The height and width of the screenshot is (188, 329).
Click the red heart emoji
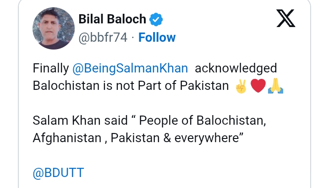[258, 86]
